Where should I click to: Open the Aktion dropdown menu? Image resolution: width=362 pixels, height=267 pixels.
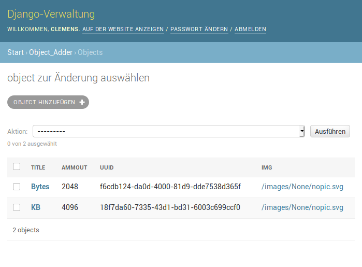click(168, 131)
